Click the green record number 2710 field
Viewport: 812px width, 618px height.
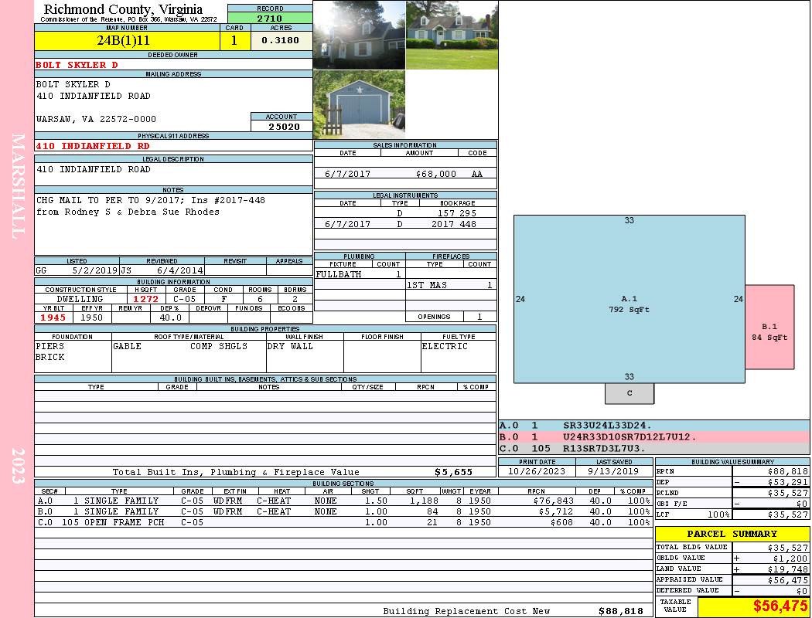pos(269,18)
